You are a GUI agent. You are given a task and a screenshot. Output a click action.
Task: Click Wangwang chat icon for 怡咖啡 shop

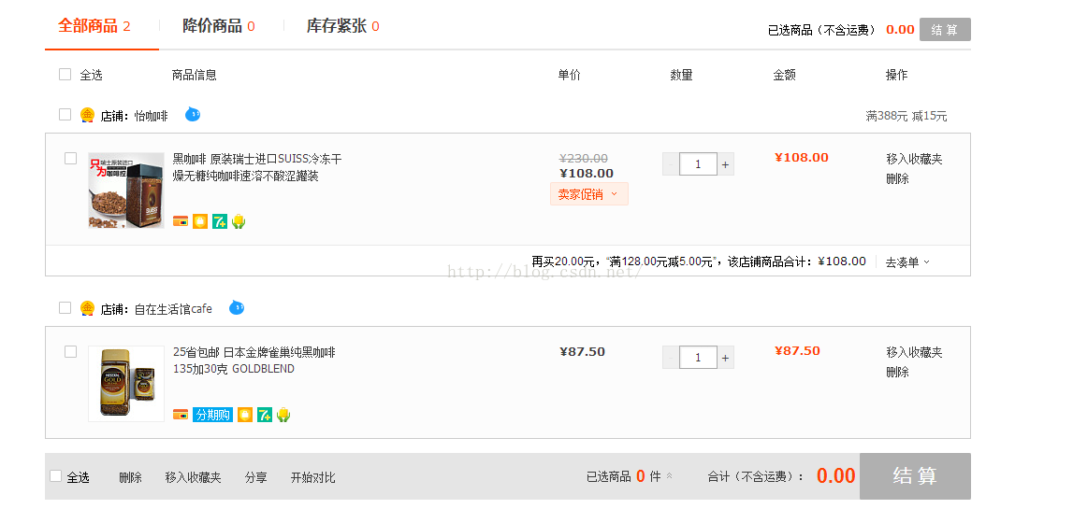193,115
